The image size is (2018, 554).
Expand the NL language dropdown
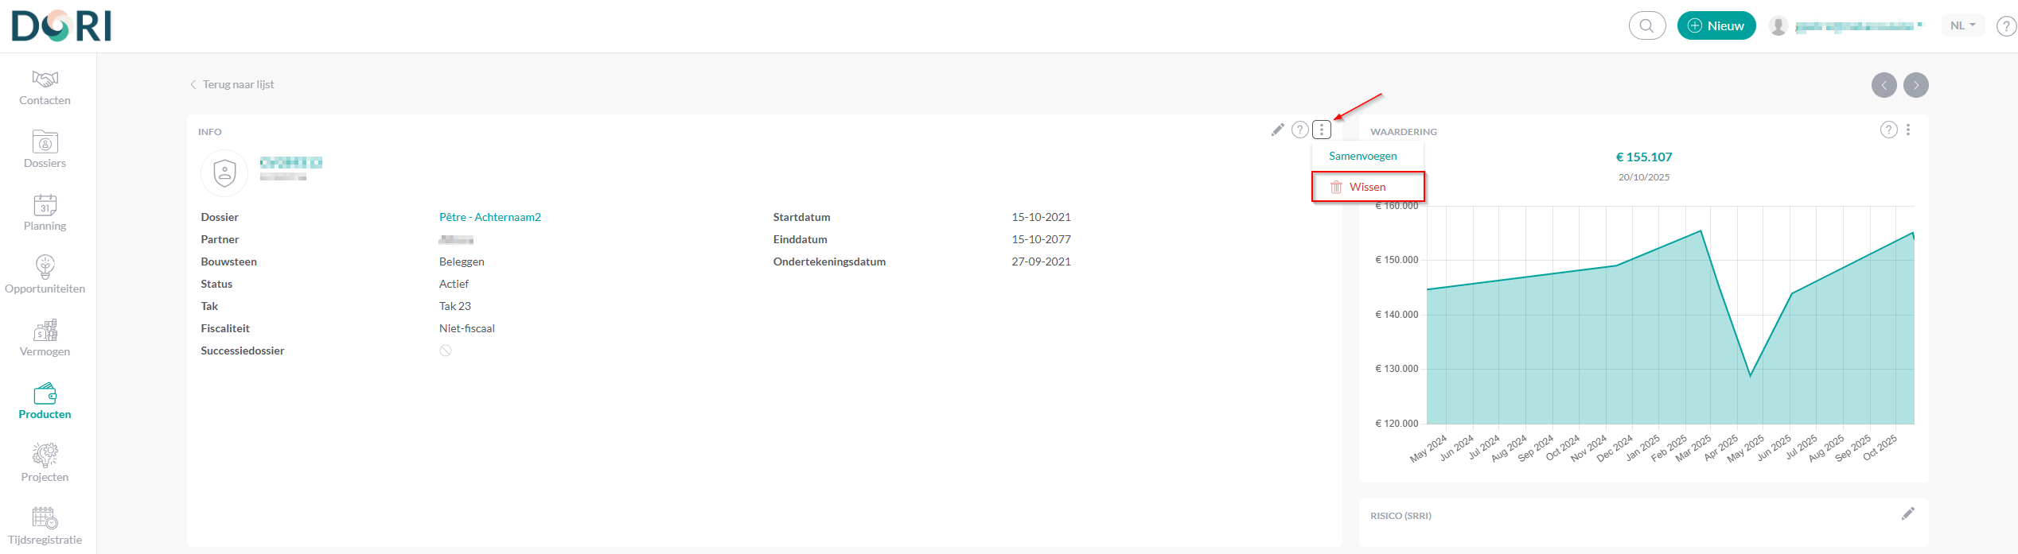click(x=1962, y=25)
